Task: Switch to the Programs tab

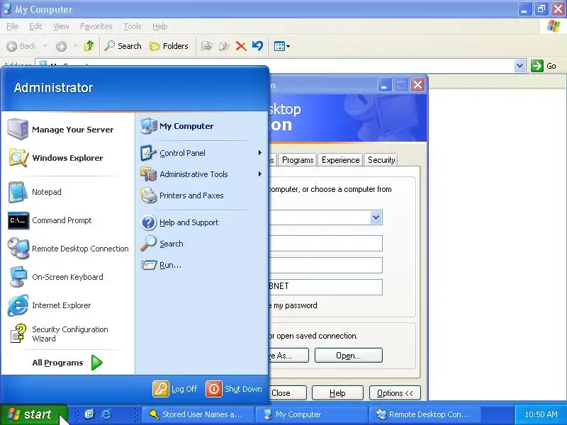Action: 298,160
